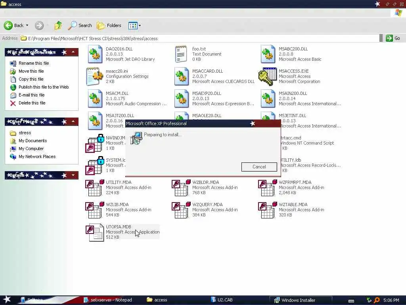This screenshot has width=406, height=305.
Task: Select the foo.txt text document icon
Action: pos(181,54)
